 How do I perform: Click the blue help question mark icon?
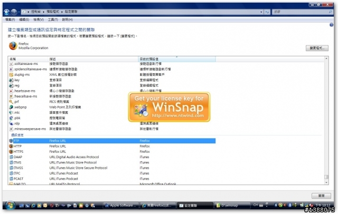tap(331, 25)
